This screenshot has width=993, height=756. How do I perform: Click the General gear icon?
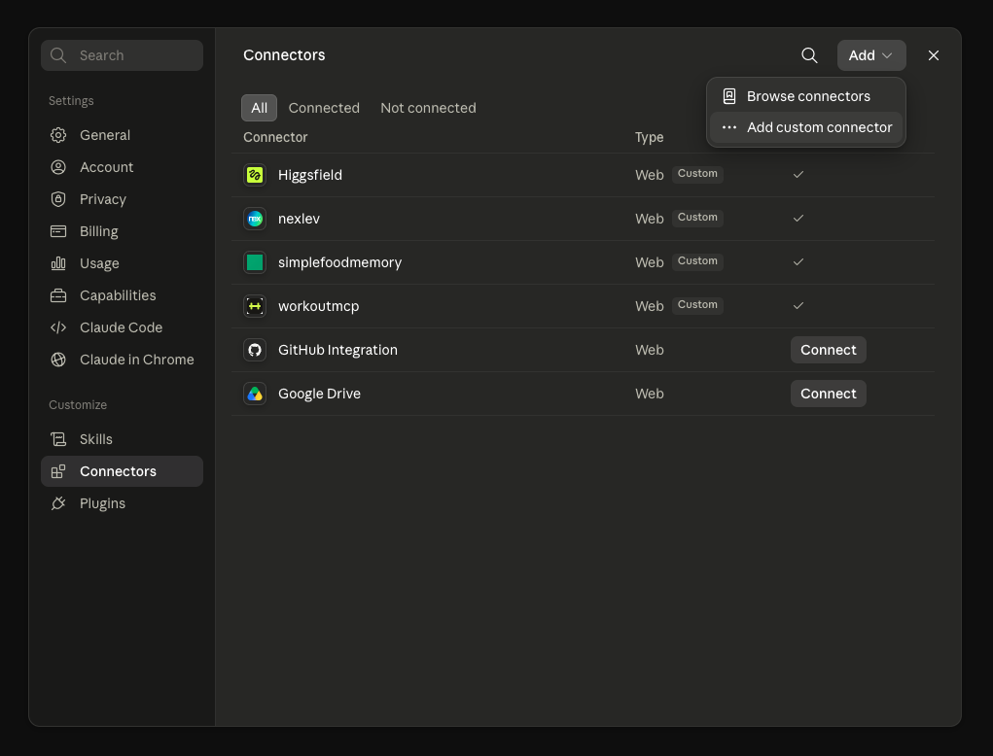coord(58,135)
